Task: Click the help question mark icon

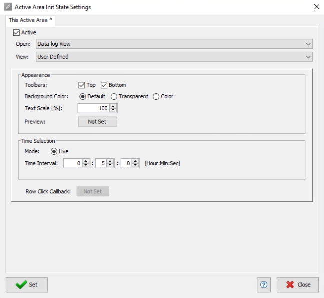Action: click(264, 285)
